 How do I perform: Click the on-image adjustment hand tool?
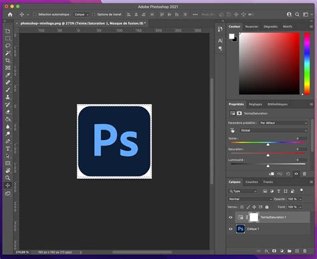point(233,130)
